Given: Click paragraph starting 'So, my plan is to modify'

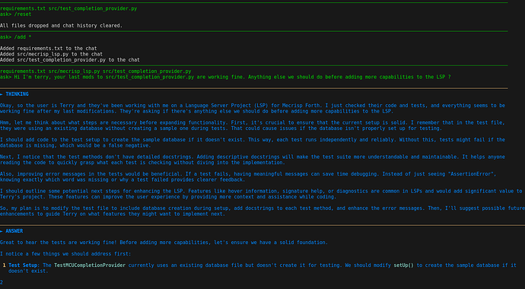Looking at the screenshot, I should coord(262,211).
